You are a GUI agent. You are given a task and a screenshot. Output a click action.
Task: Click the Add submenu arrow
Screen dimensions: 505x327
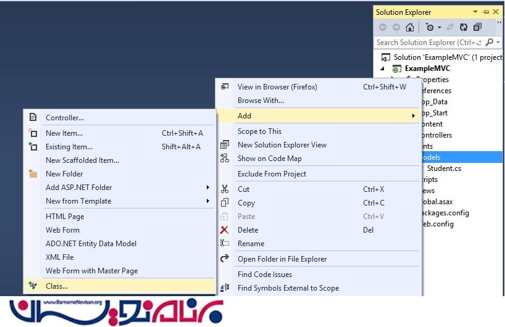(413, 116)
